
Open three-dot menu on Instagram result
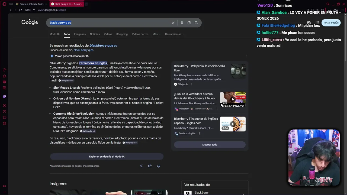217,109
